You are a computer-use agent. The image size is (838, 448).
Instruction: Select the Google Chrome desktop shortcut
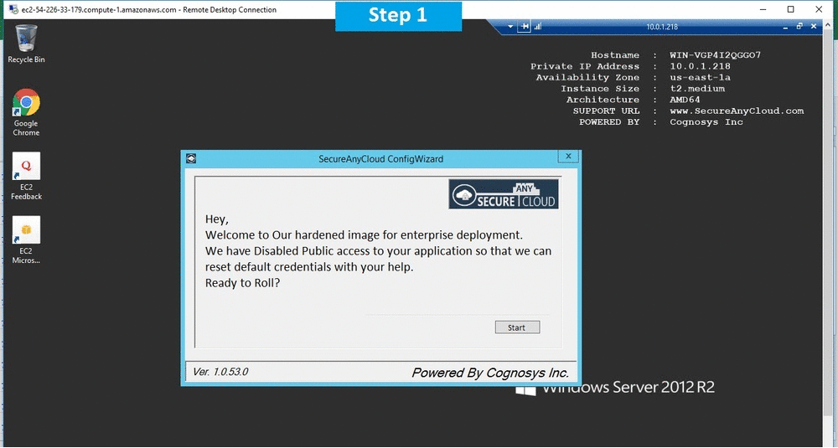(x=26, y=105)
